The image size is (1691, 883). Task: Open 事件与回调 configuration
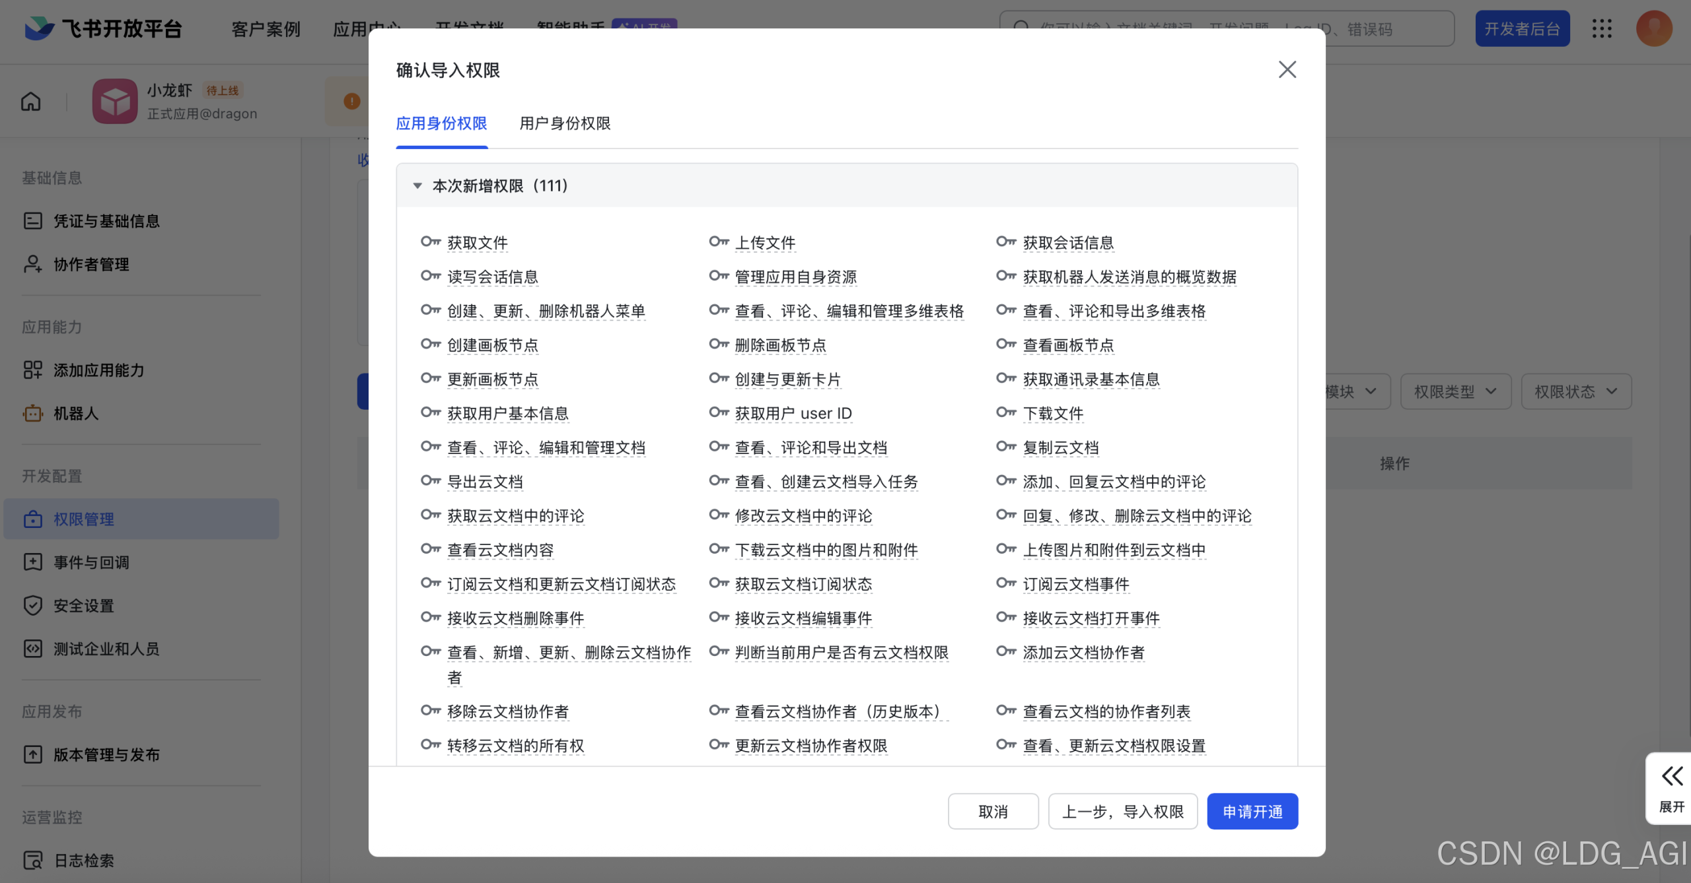point(90,562)
